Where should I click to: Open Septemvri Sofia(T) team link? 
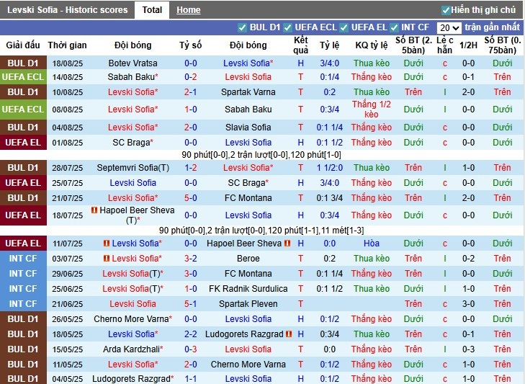(133, 168)
